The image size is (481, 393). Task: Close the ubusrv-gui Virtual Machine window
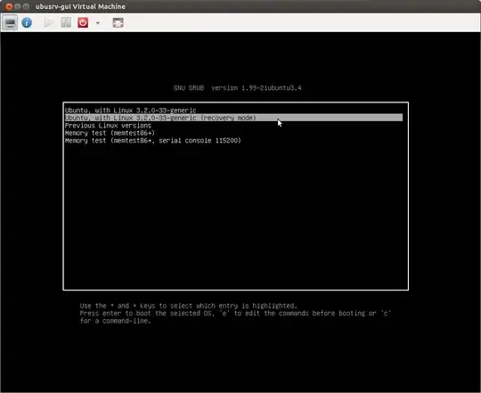[9, 6]
